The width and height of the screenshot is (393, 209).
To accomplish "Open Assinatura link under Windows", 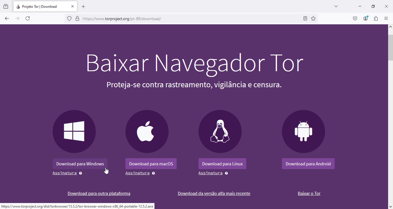I will (x=65, y=173).
